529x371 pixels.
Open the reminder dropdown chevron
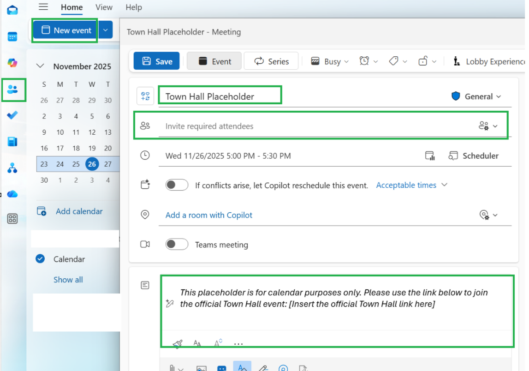pos(375,61)
